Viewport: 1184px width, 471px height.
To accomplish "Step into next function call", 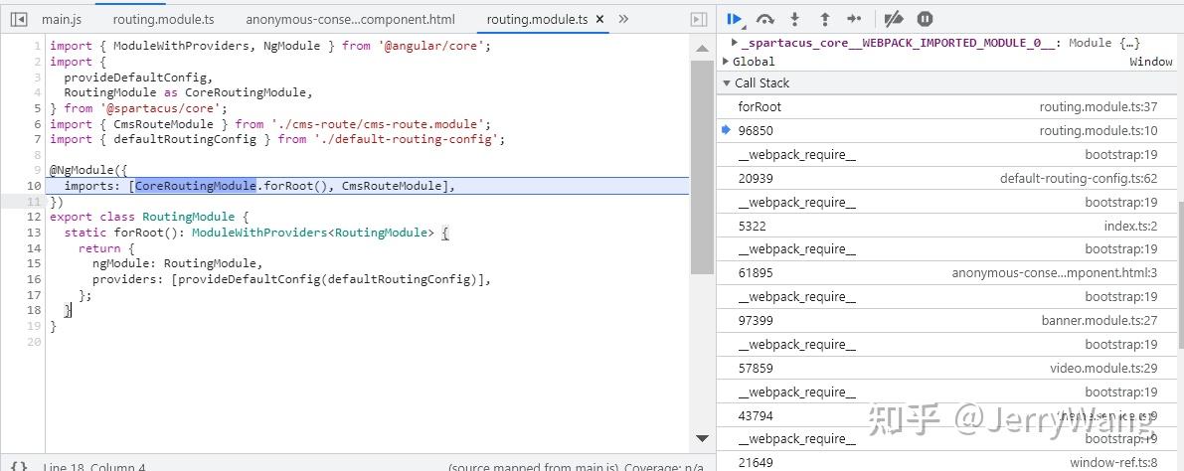I will [x=795, y=20].
